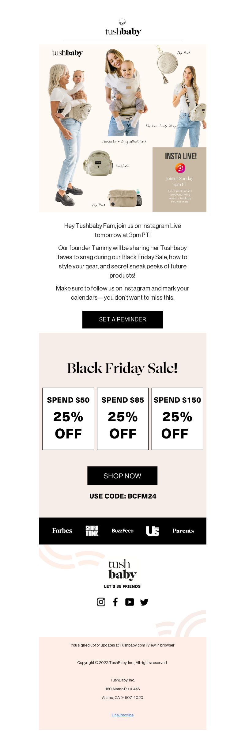Viewport: 245px width, 736px height.
Task: Open the YouTube social icon
Action: (130, 602)
